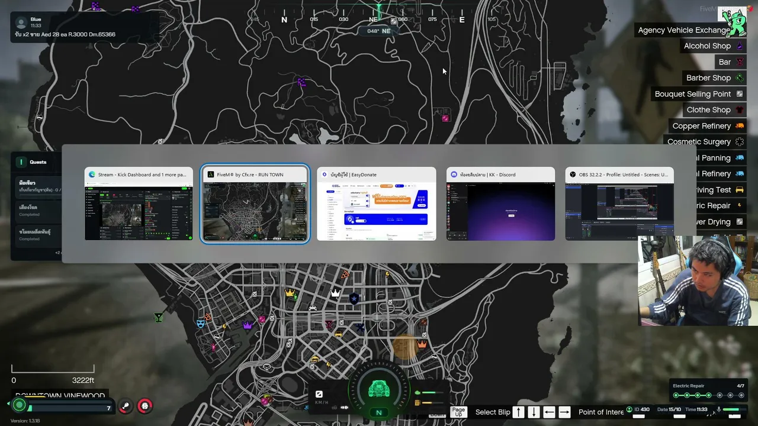
Task: Click the Blue player avatar in chat
Action: pyautogui.click(x=21, y=22)
